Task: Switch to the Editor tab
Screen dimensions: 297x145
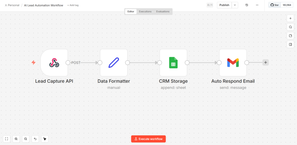Action: [131, 12]
